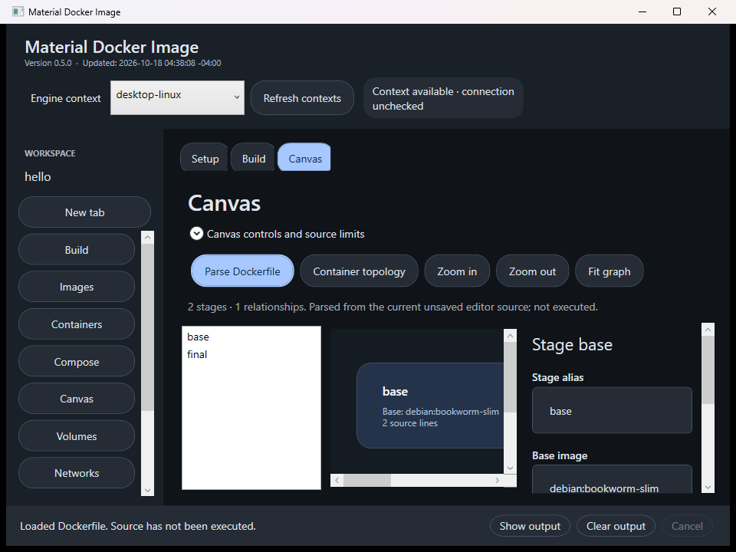
Task: Open the Images section in sidebar
Action: tap(77, 287)
